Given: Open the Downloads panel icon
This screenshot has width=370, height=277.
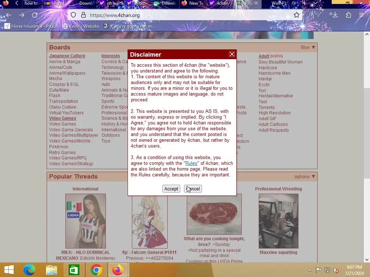Looking at the screenshot, I should (335, 15).
